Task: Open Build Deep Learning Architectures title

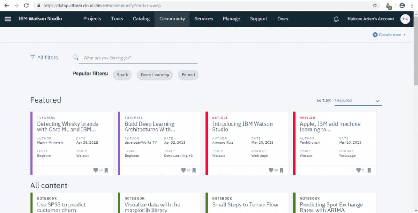Action: 149,126
